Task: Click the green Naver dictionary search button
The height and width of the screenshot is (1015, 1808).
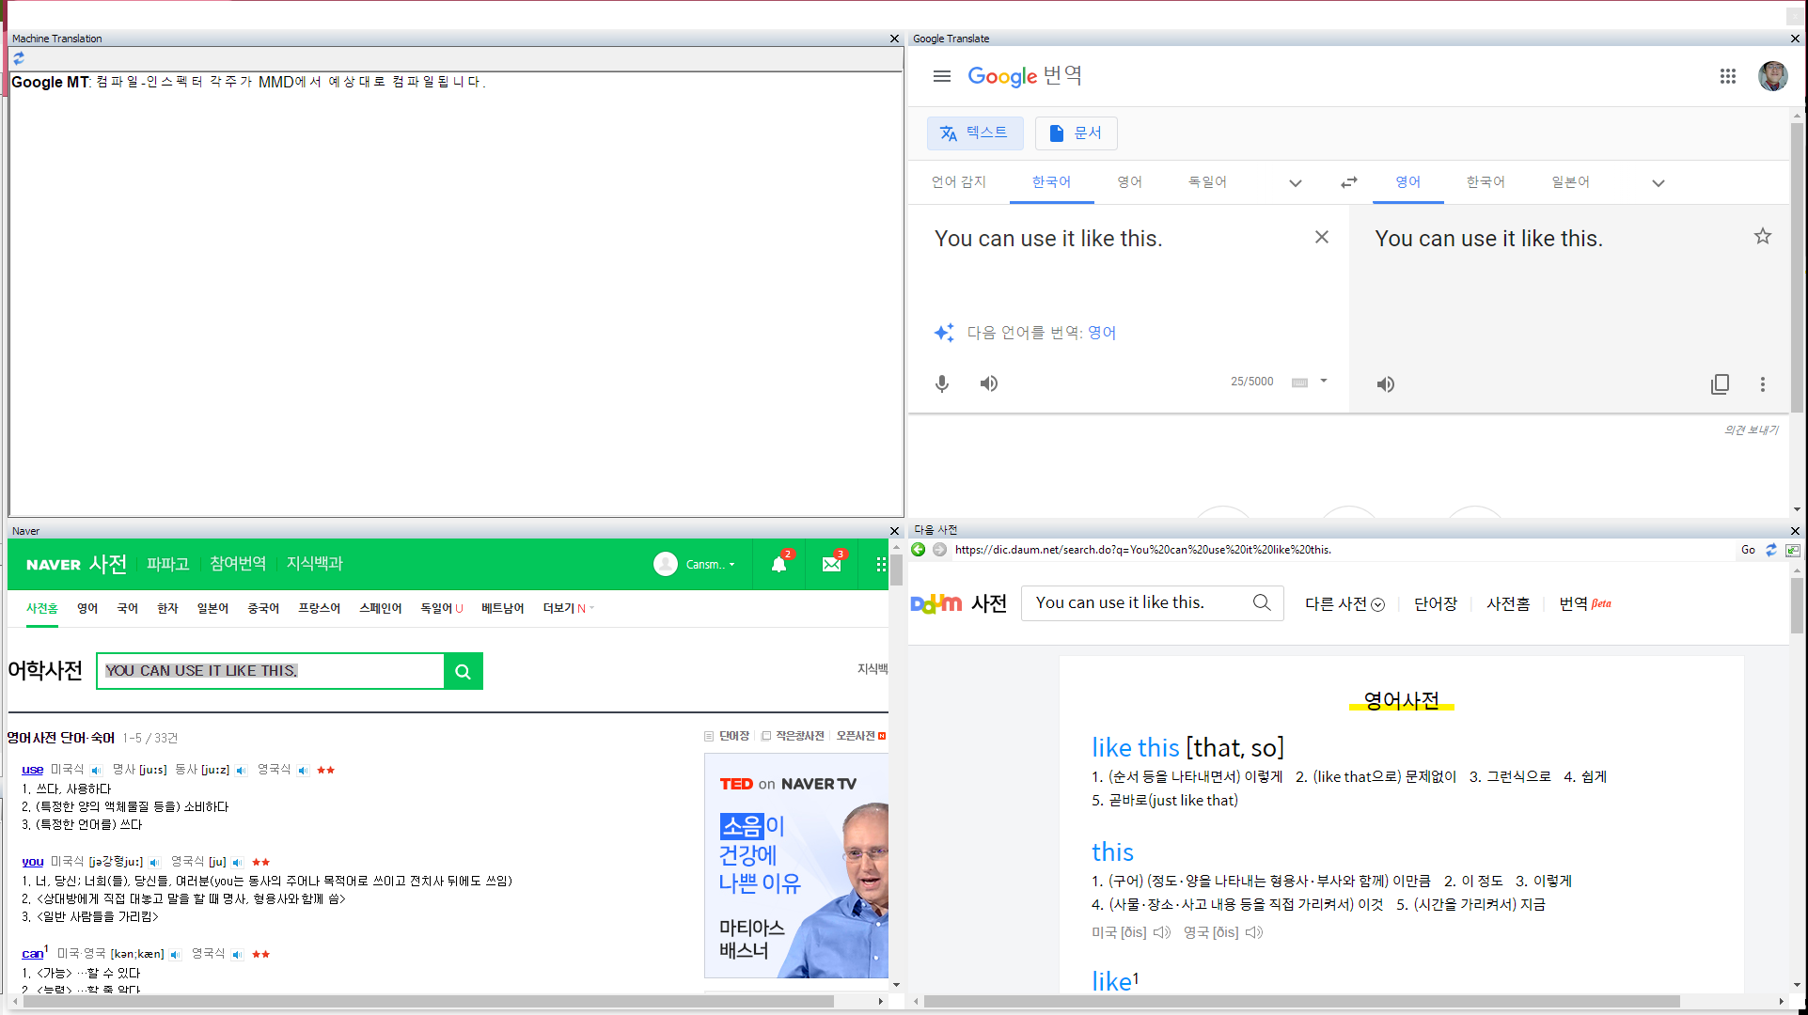Action: 463,671
